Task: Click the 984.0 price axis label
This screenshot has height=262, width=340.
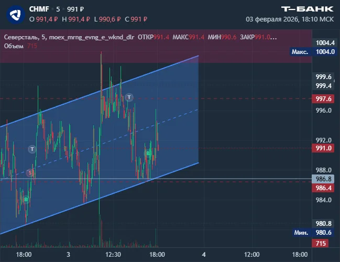Action: pyautogui.click(x=324, y=200)
